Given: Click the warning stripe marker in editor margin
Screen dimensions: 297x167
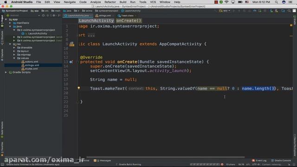Looking at the screenshot, I should (x=291, y=36).
